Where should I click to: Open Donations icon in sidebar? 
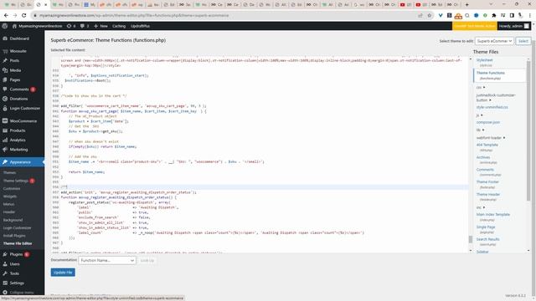[5, 99]
